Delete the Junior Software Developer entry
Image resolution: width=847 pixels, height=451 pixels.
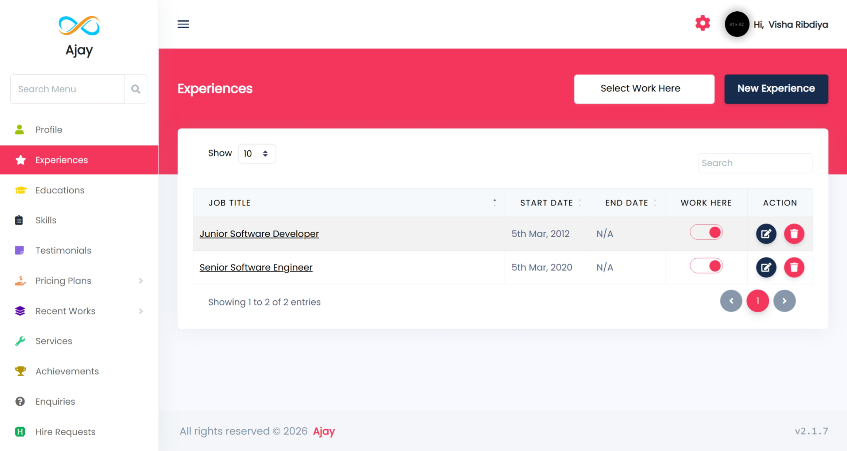coord(794,234)
